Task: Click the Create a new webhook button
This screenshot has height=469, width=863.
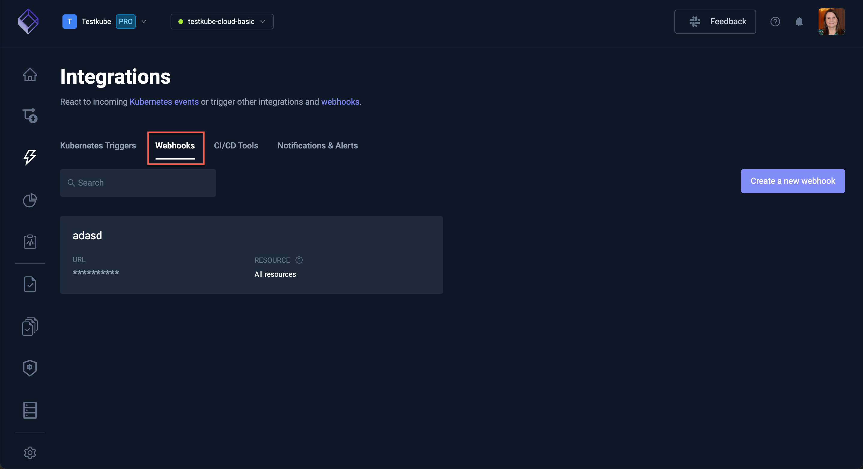Action: tap(793, 181)
